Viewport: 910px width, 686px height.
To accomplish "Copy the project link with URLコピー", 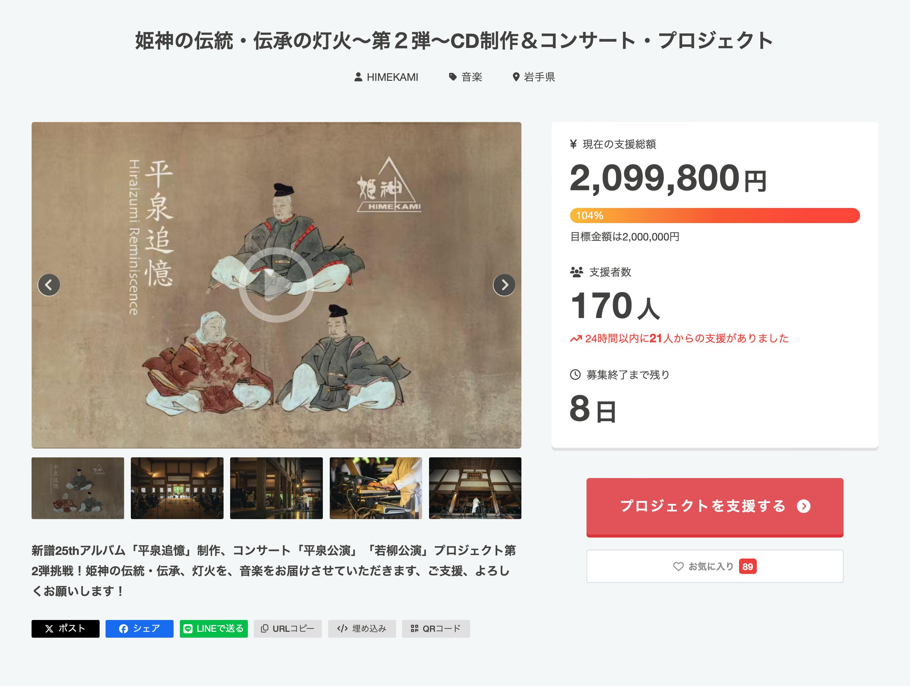I will [x=288, y=629].
